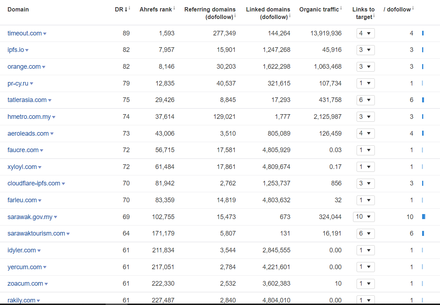
Task: Open the hmetro.com.my domain link
Action: (29, 117)
